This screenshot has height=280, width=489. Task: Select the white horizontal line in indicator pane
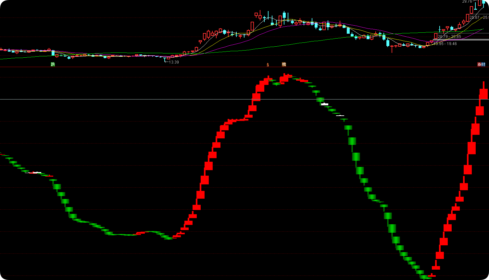244,99
